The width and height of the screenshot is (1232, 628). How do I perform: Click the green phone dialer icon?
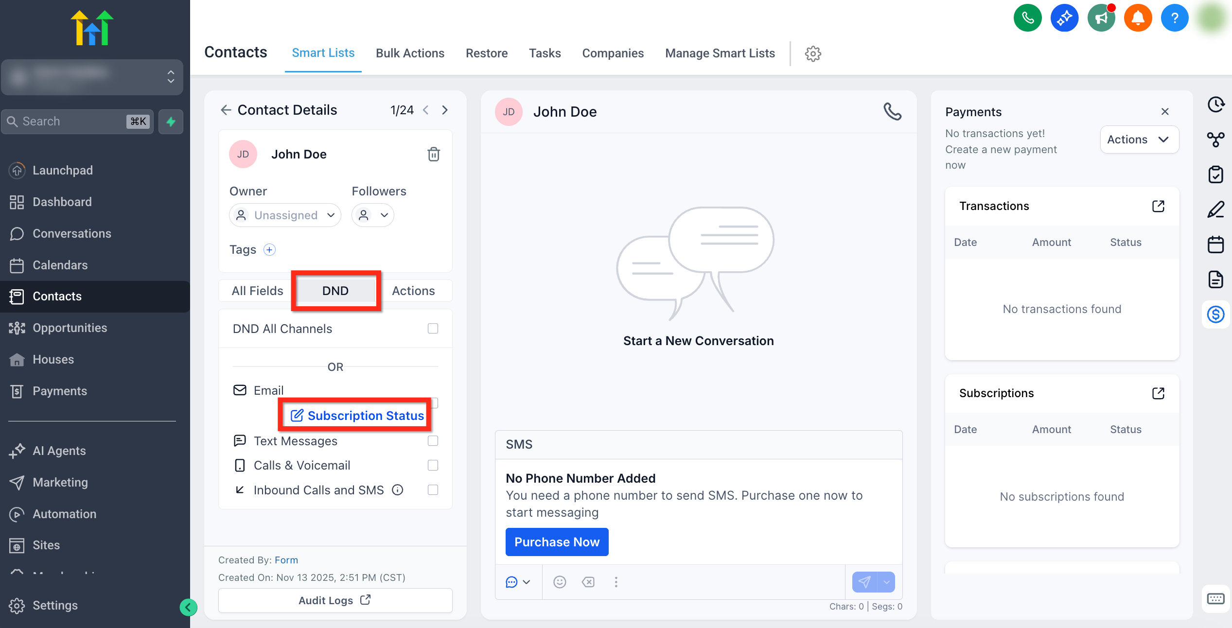tap(1027, 18)
